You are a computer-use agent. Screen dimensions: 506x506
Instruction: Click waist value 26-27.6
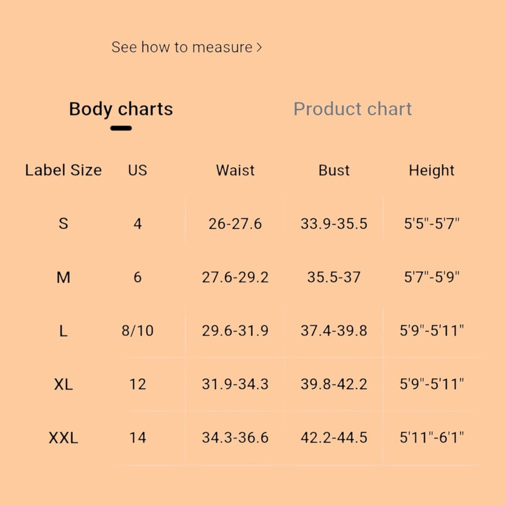pos(235,224)
